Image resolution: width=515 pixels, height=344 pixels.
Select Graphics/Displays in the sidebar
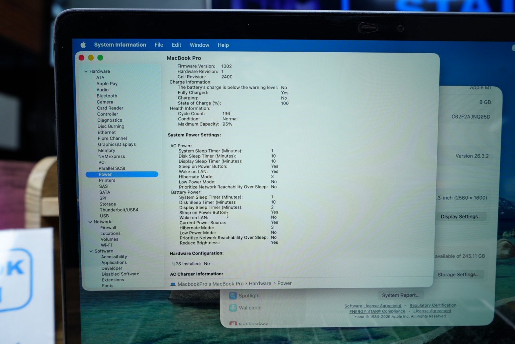[117, 144]
